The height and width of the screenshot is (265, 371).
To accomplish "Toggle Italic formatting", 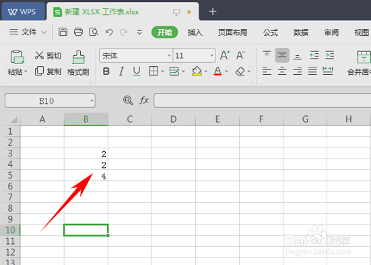I will click(121, 71).
